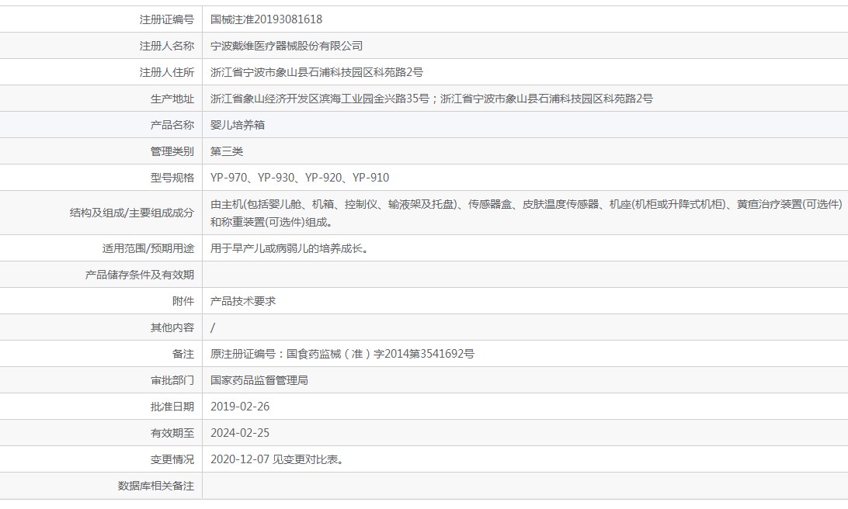
Task: Select the 附件 label
Action: tap(182, 301)
